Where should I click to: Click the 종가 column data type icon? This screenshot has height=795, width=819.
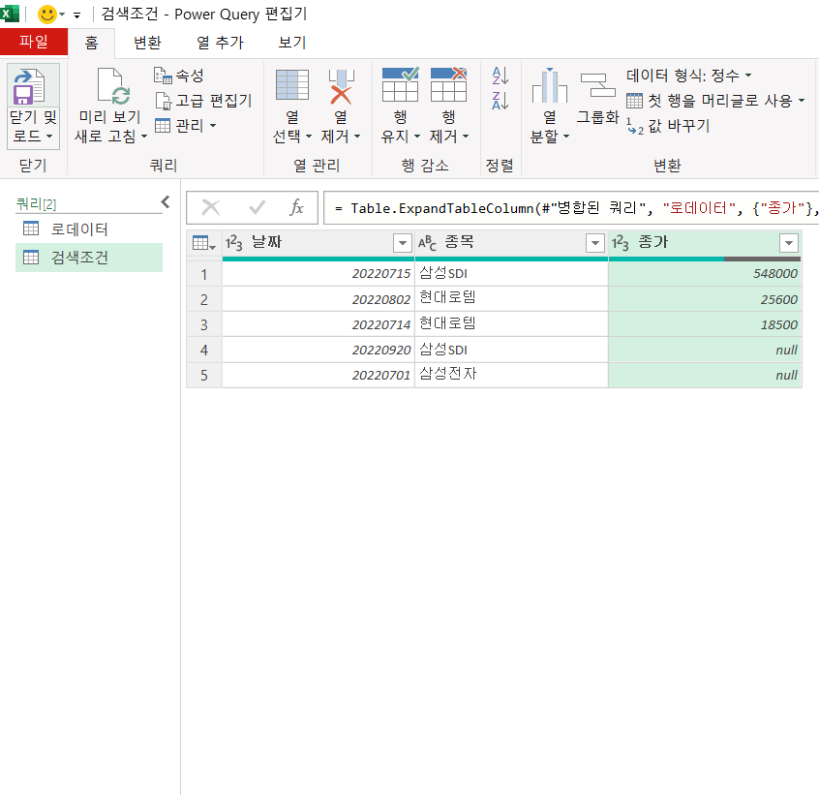click(x=620, y=243)
